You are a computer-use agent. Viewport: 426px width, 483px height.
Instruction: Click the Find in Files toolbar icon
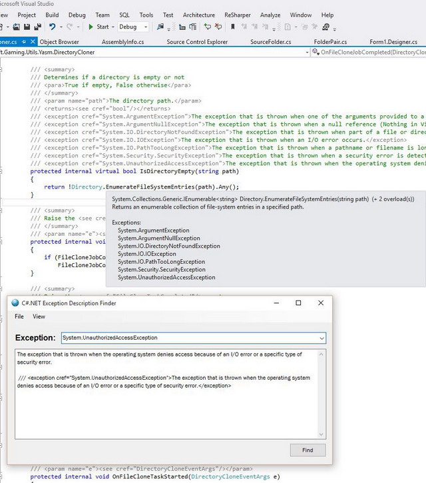click(x=160, y=27)
